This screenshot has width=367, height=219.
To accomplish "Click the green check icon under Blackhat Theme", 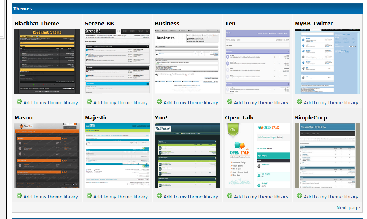I will (19, 102).
